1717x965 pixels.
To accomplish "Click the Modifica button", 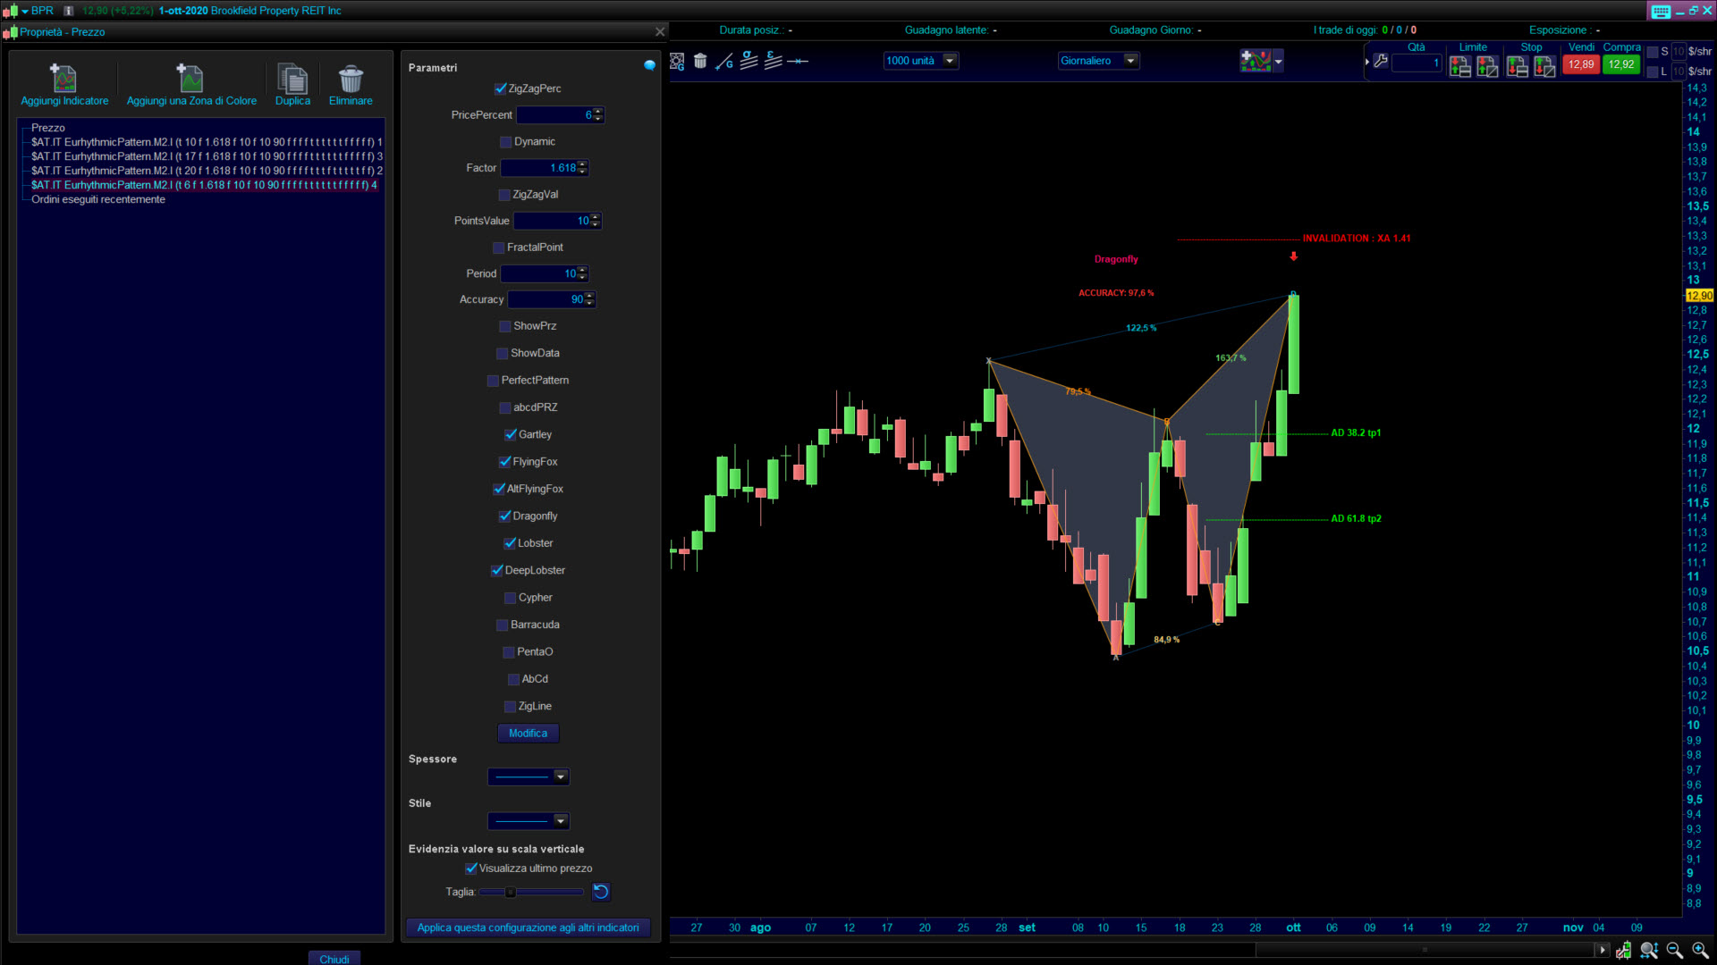I will click(528, 733).
